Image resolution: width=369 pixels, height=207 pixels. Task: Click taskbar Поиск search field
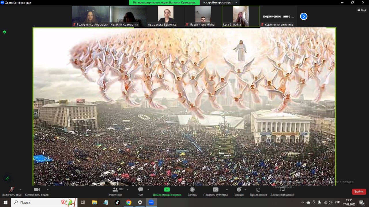pyautogui.click(x=44, y=202)
